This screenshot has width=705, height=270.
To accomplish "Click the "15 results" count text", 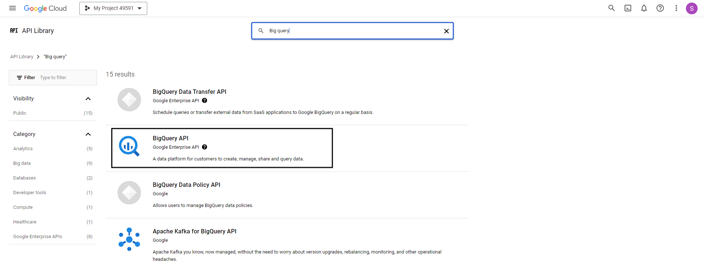I will point(120,74).
